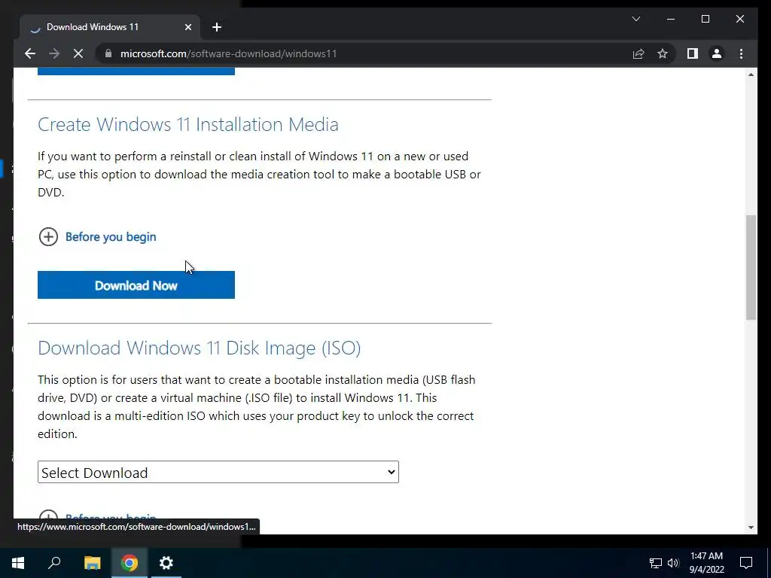This screenshot has width=771, height=578.
Task: Click Download Now for Installation Media
Action: [136, 285]
